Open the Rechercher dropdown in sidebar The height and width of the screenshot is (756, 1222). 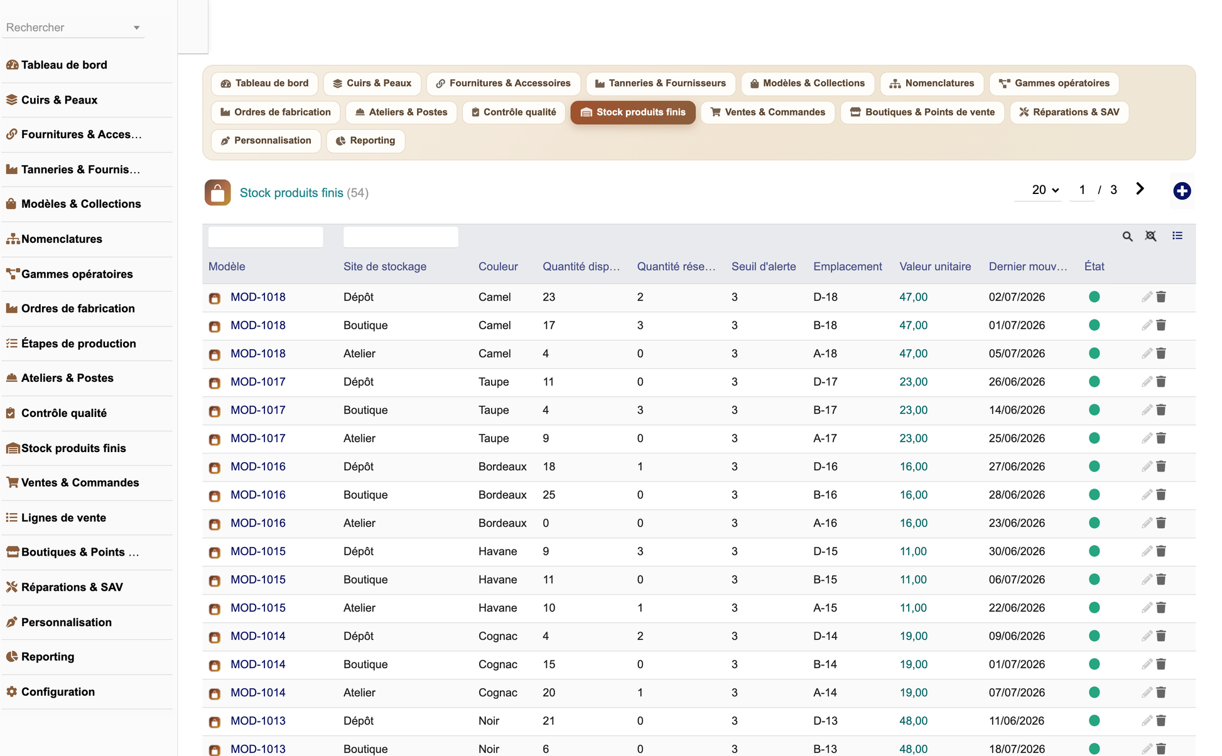point(73,28)
